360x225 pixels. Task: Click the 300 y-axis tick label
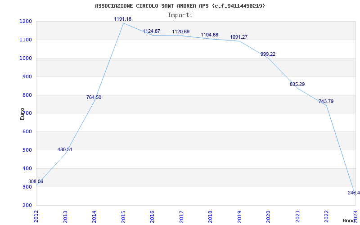(27, 187)
